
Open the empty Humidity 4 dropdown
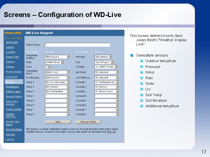tap(107, 96)
